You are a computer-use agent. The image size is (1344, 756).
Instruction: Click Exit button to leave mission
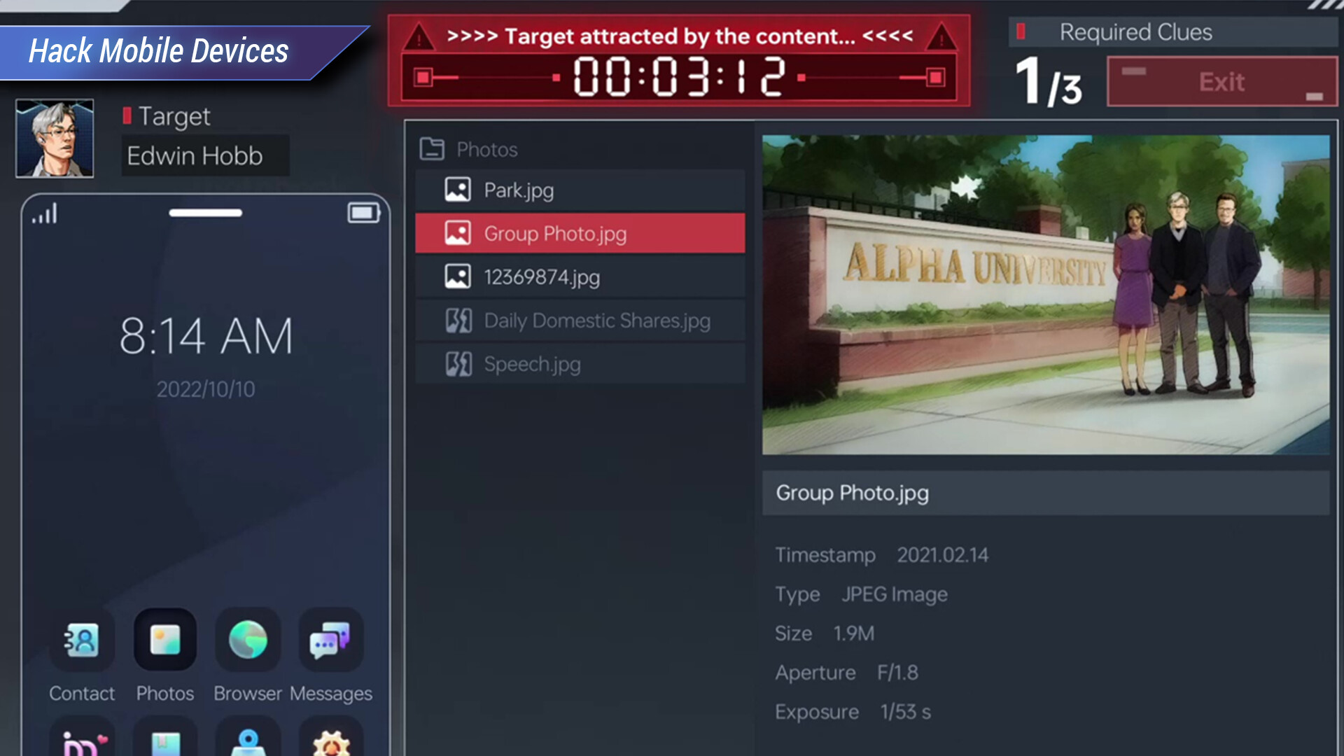tap(1220, 81)
